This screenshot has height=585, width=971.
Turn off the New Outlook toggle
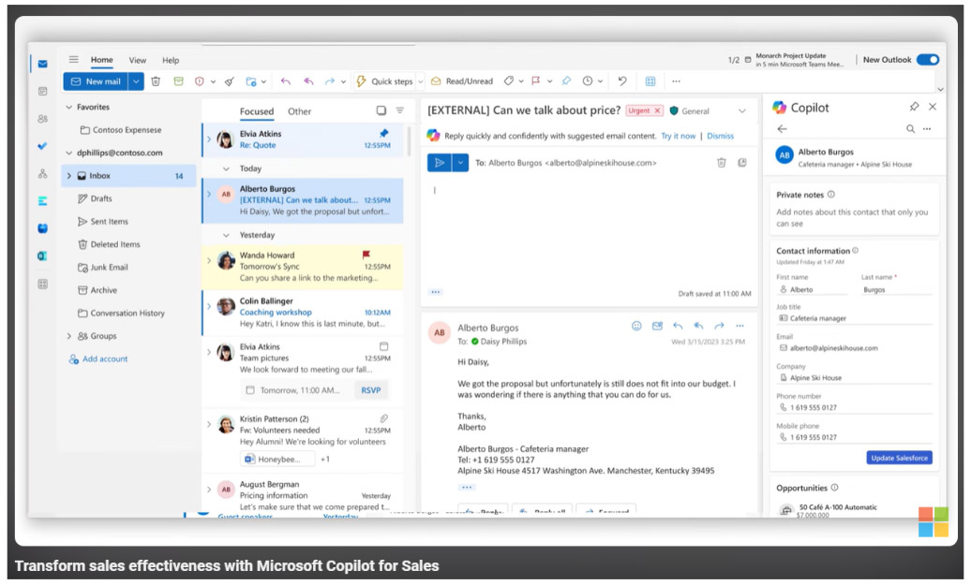click(927, 60)
